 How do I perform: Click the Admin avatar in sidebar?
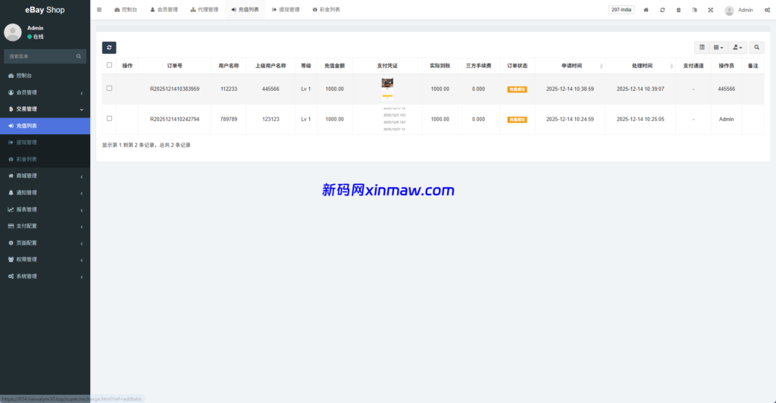(12, 32)
